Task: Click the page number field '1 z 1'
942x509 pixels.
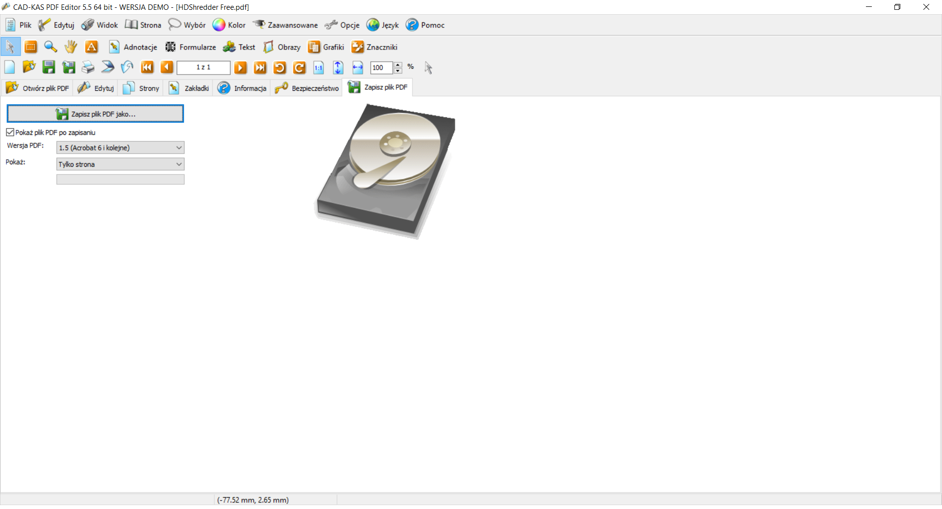Action: click(203, 68)
